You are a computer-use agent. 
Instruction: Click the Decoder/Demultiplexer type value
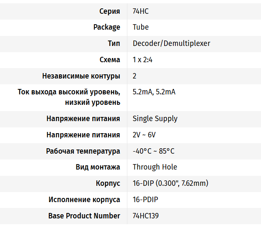pyautogui.click(x=171, y=43)
